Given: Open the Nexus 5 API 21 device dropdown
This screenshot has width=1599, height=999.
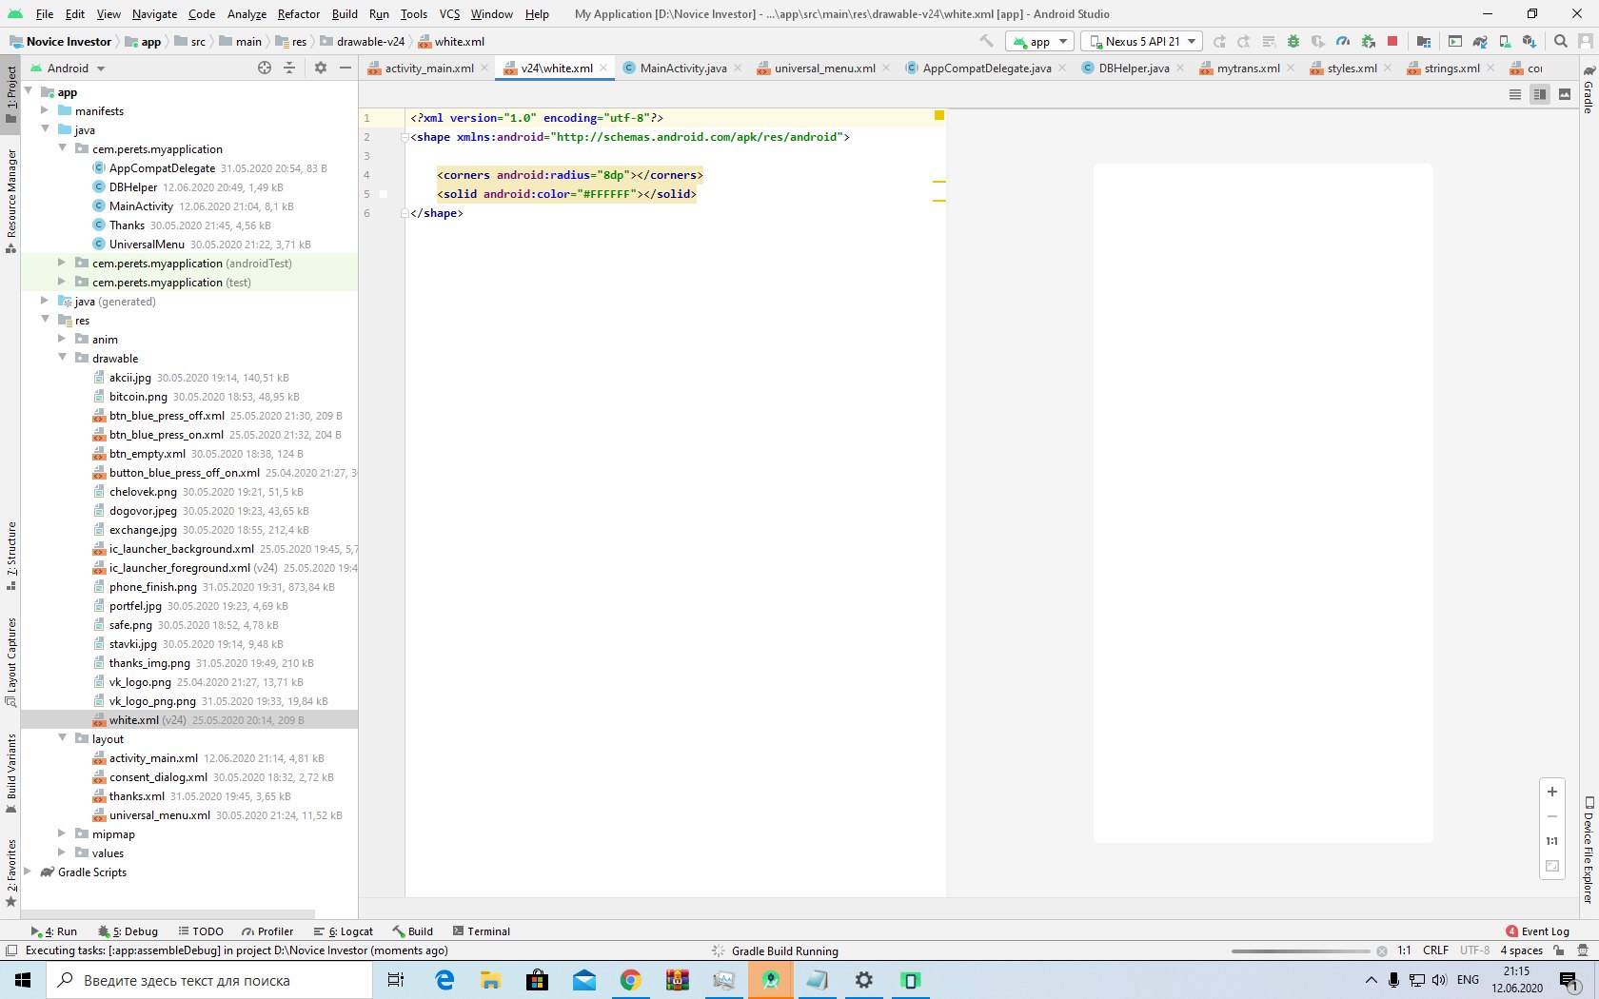Looking at the screenshot, I should [x=1142, y=42].
